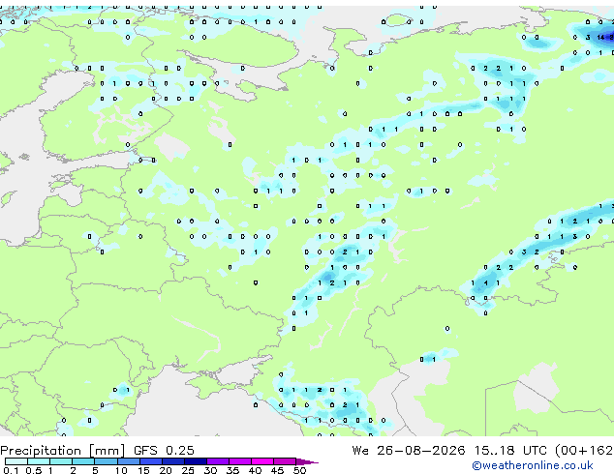
Task: Click the 0.5–1 mm legend swatch
Action: click(39, 461)
